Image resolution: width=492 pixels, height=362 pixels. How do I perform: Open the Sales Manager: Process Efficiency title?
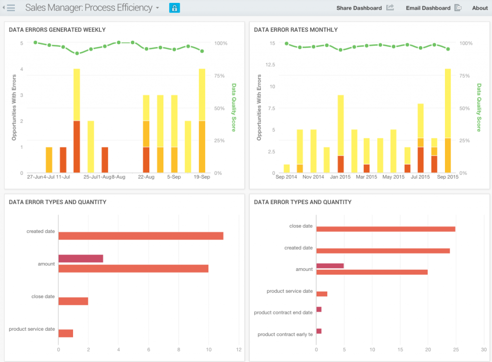click(x=89, y=8)
